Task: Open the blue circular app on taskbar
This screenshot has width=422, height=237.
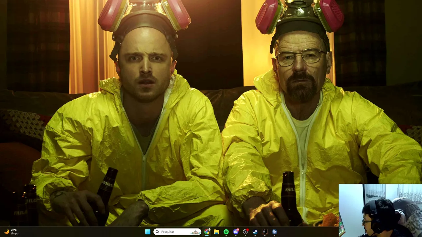Action: (x=274, y=232)
